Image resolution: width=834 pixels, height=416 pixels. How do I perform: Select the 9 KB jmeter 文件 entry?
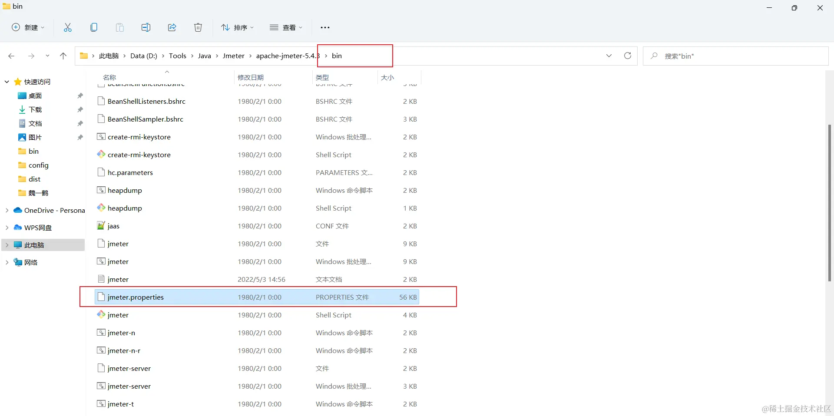(x=257, y=244)
